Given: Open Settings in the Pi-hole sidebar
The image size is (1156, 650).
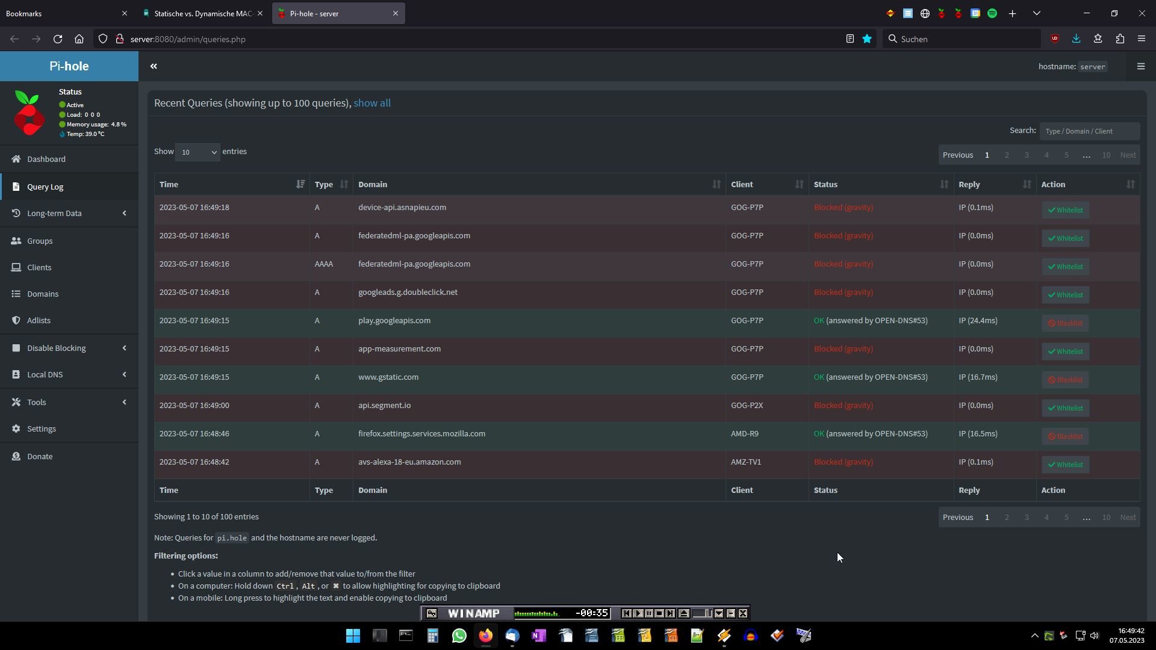Looking at the screenshot, I should (x=42, y=429).
